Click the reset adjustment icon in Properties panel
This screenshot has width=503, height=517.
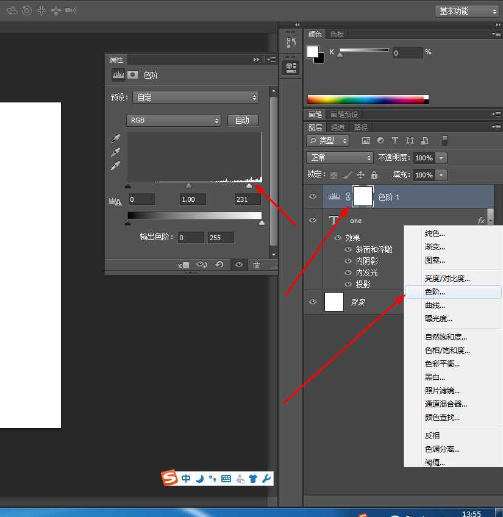219,265
